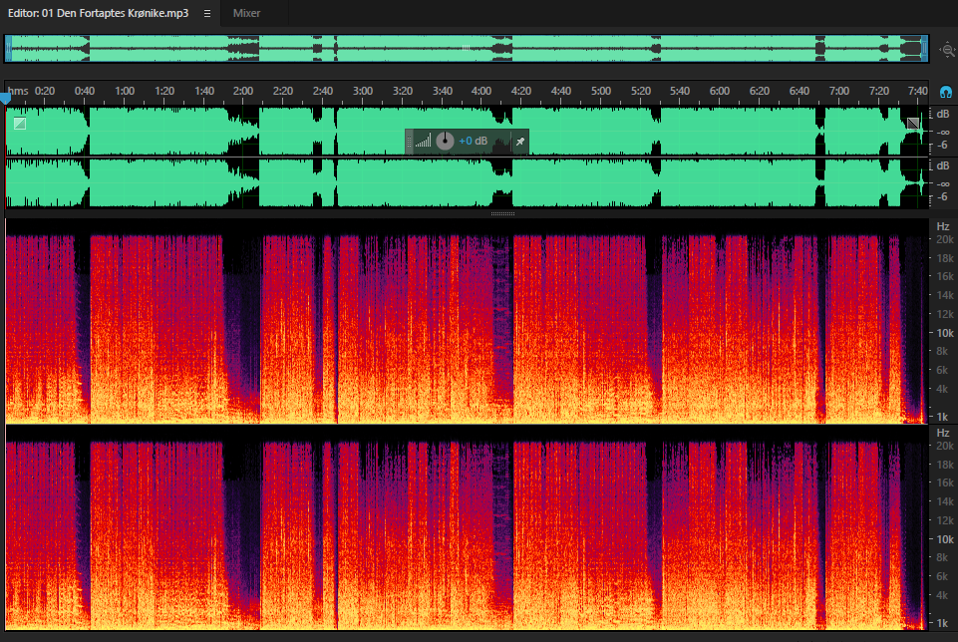The height and width of the screenshot is (642, 958).
Task: Click the 10k mark on upper Hz scale
Action: tap(945, 333)
